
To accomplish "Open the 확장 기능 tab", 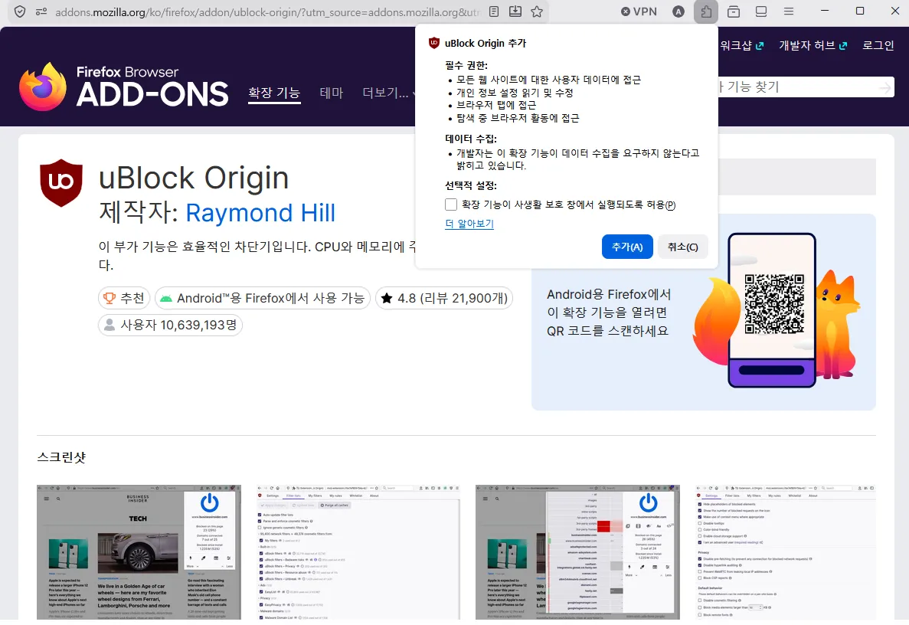I will pyautogui.click(x=274, y=93).
